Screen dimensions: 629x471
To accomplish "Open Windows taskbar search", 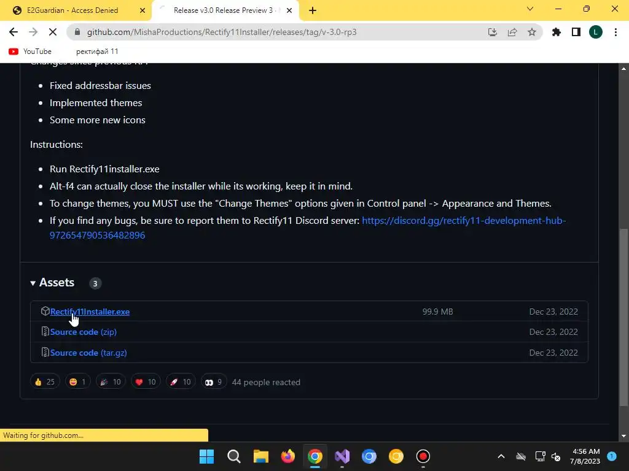I will pyautogui.click(x=234, y=456).
